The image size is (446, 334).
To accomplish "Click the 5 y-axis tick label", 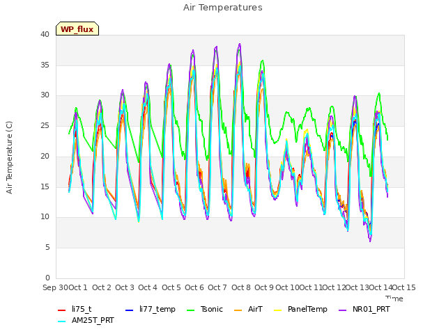I will [47, 248].
